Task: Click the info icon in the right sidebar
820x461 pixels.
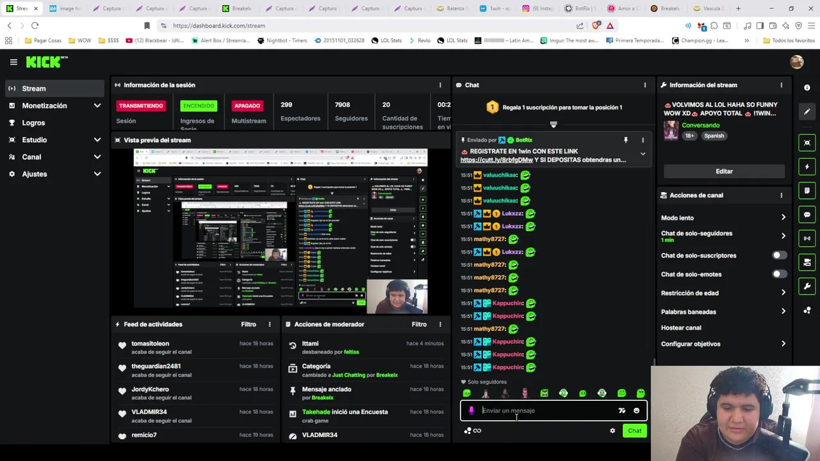Action: [807, 88]
